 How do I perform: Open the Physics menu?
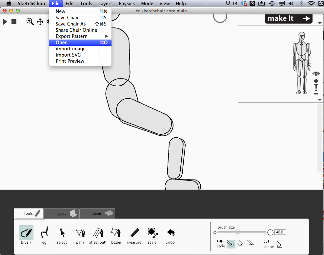pos(127,4)
